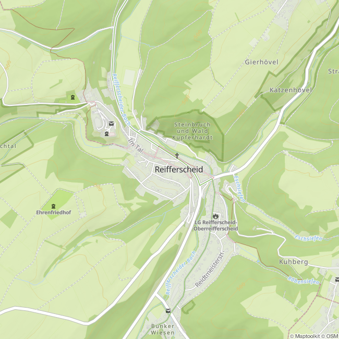This screenshot has height=339, width=339.
Task: Click the church cross icon in Reifferscheid
Action: pos(177,155)
